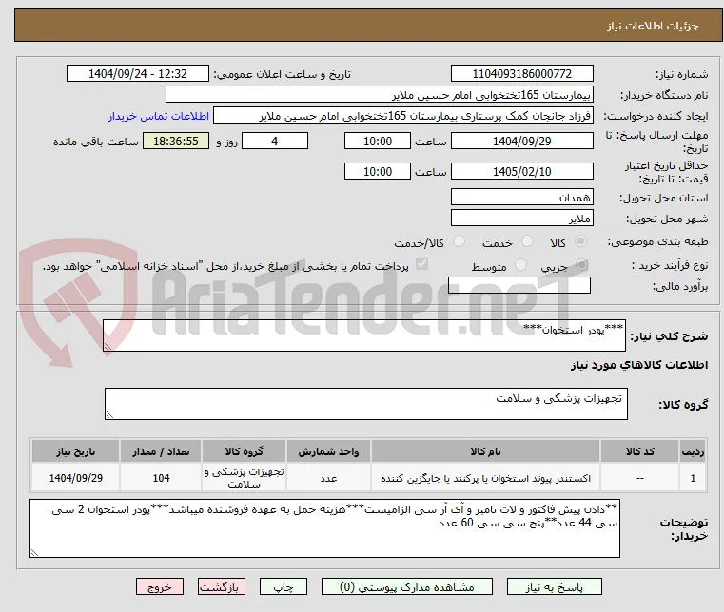Select the متوسط purchase type radio
Viewport: 724px width, 612px height.
[x=520, y=265]
